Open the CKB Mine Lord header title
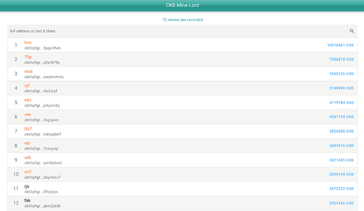 (x=182, y=6)
